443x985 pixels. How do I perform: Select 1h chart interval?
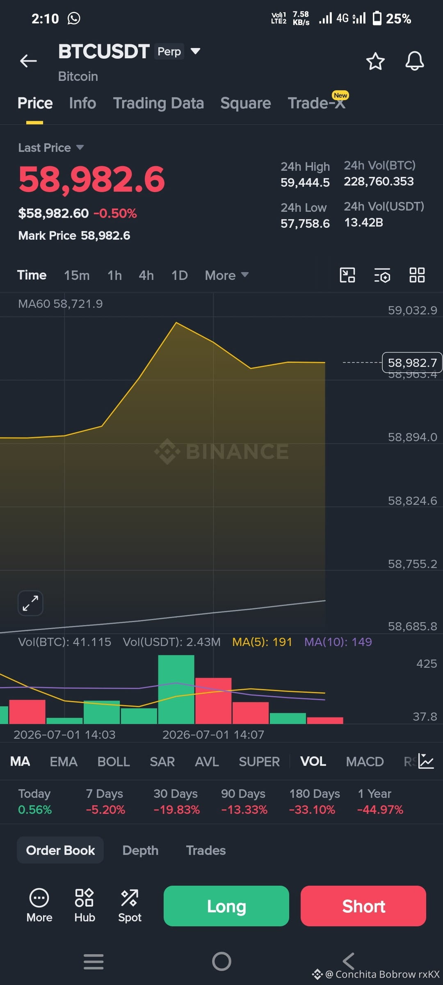coord(114,275)
